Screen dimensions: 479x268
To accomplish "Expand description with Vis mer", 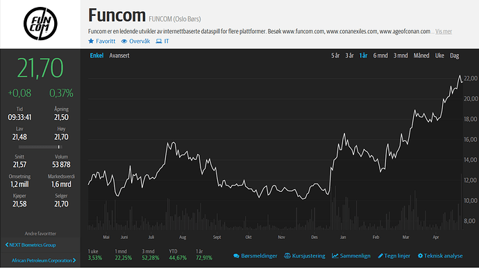I will point(444,31).
